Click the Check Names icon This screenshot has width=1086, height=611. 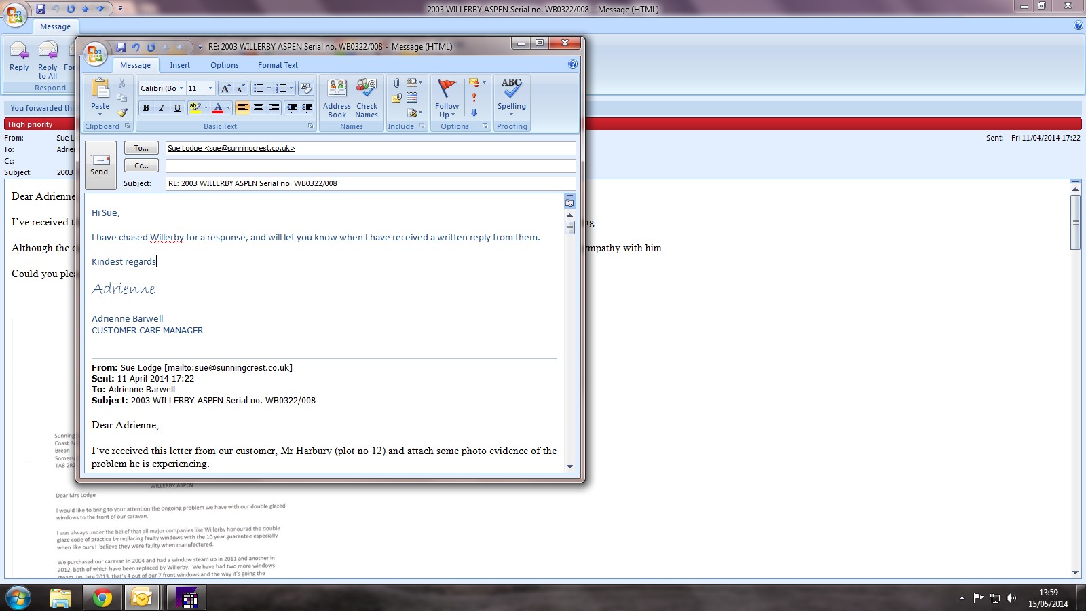click(x=367, y=98)
